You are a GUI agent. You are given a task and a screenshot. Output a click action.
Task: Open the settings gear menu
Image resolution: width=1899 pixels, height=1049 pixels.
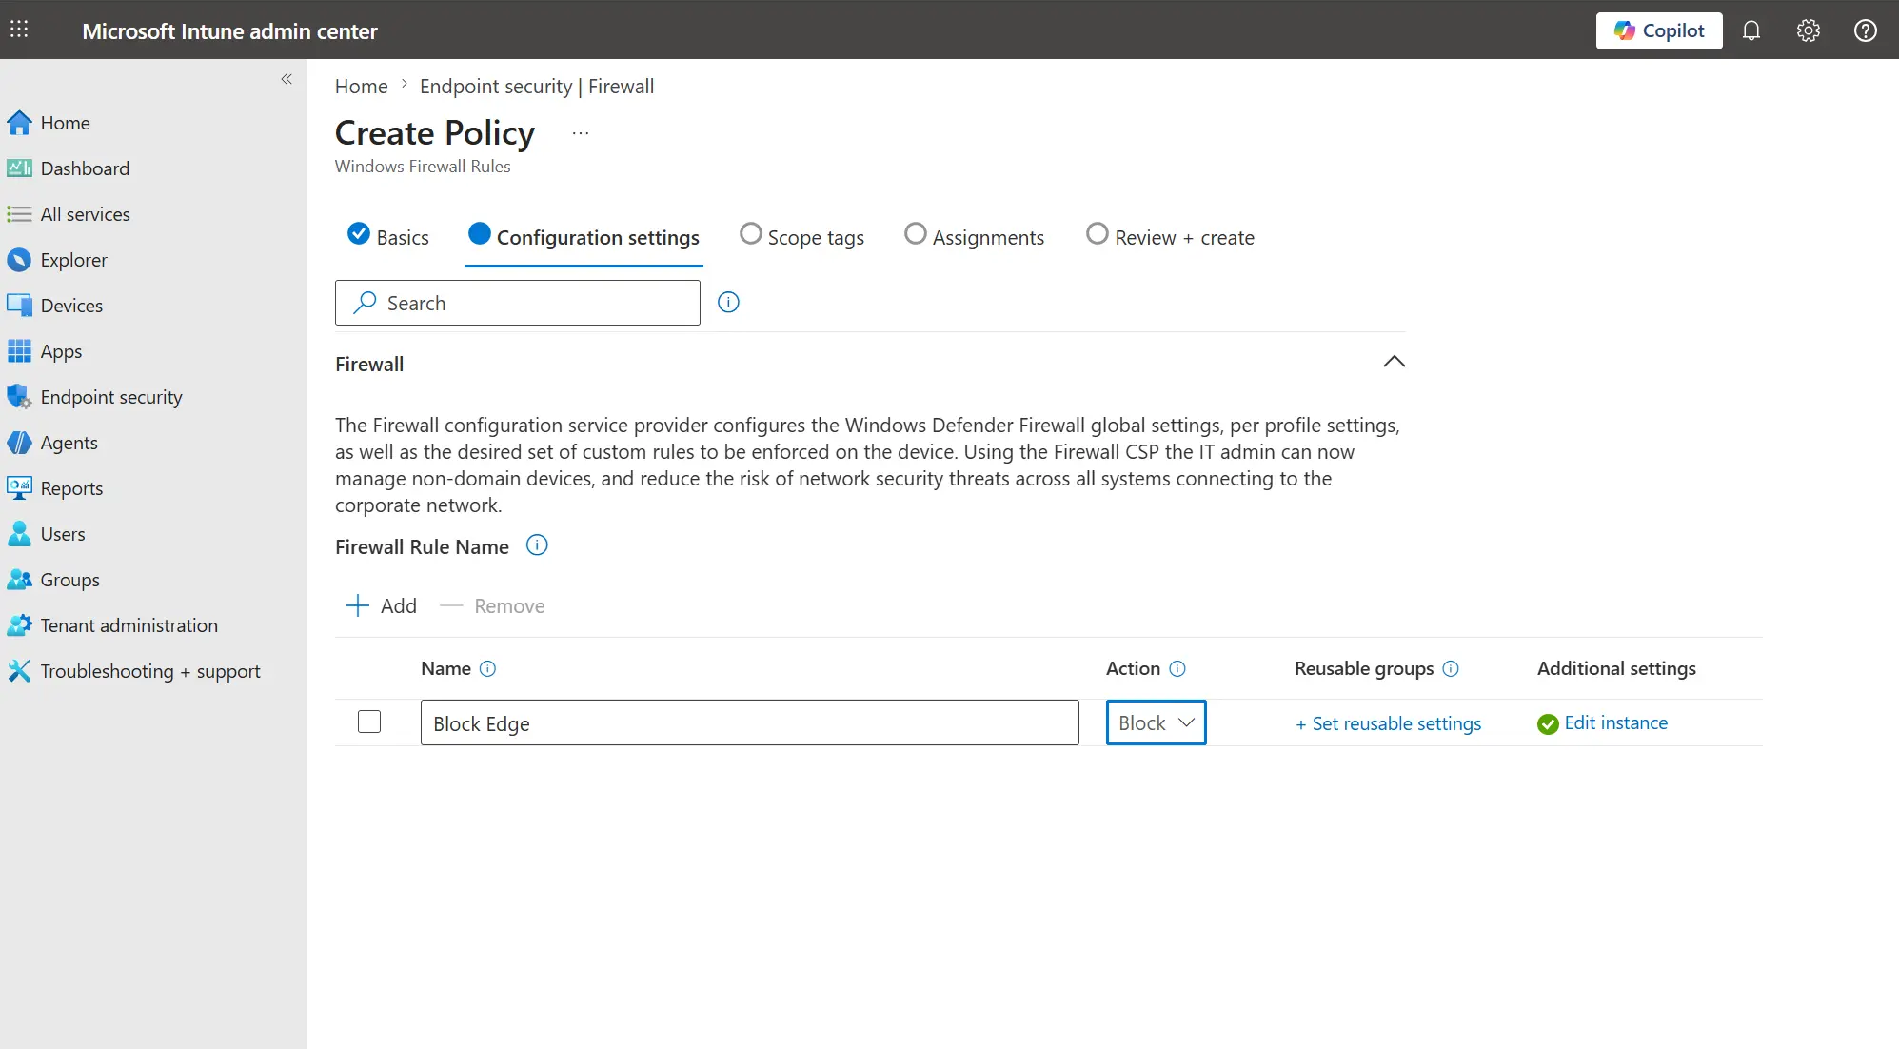coord(1808,30)
